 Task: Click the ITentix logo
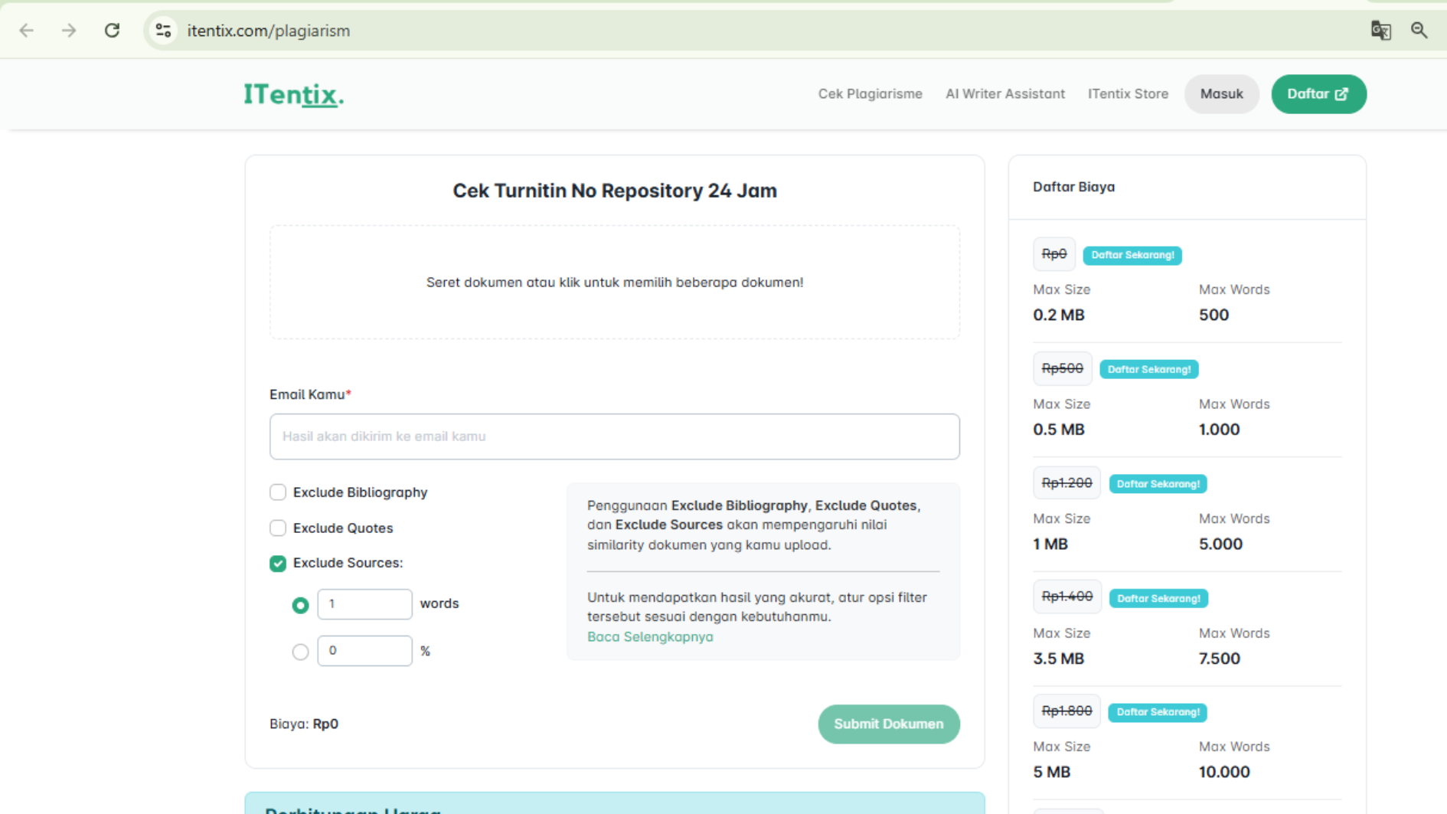click(x=294, y=95)
